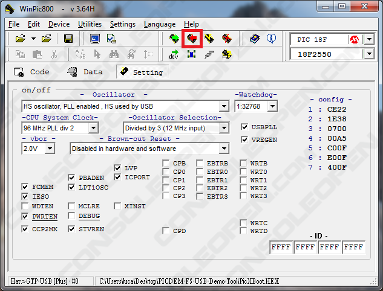Click the binoculars find icon
The image size is (383, 291).
[x=114, y=54]
